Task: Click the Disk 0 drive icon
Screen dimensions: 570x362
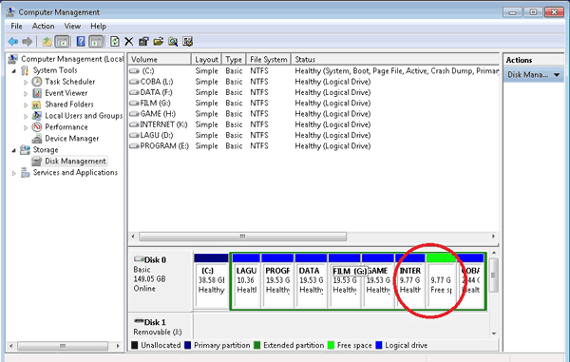Action: pyautogui.click(x=139, y=259)
